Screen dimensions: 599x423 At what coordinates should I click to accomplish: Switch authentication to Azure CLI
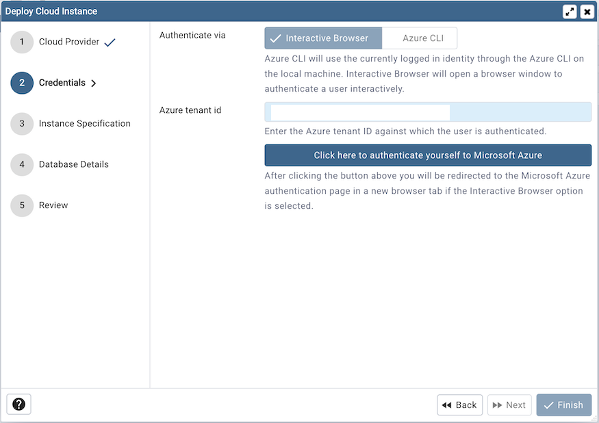(420, 38)
